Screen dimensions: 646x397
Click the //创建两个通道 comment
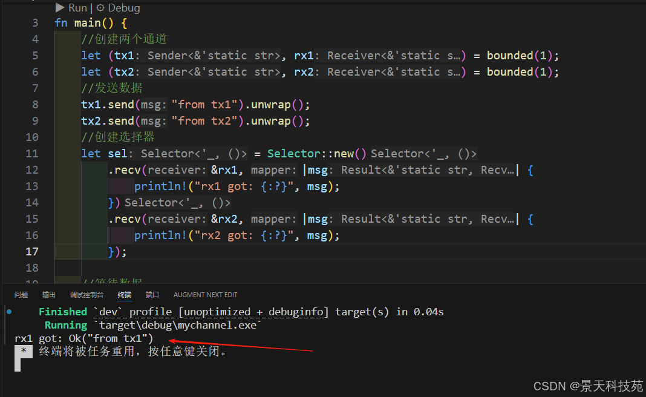[x=124, y=39]
